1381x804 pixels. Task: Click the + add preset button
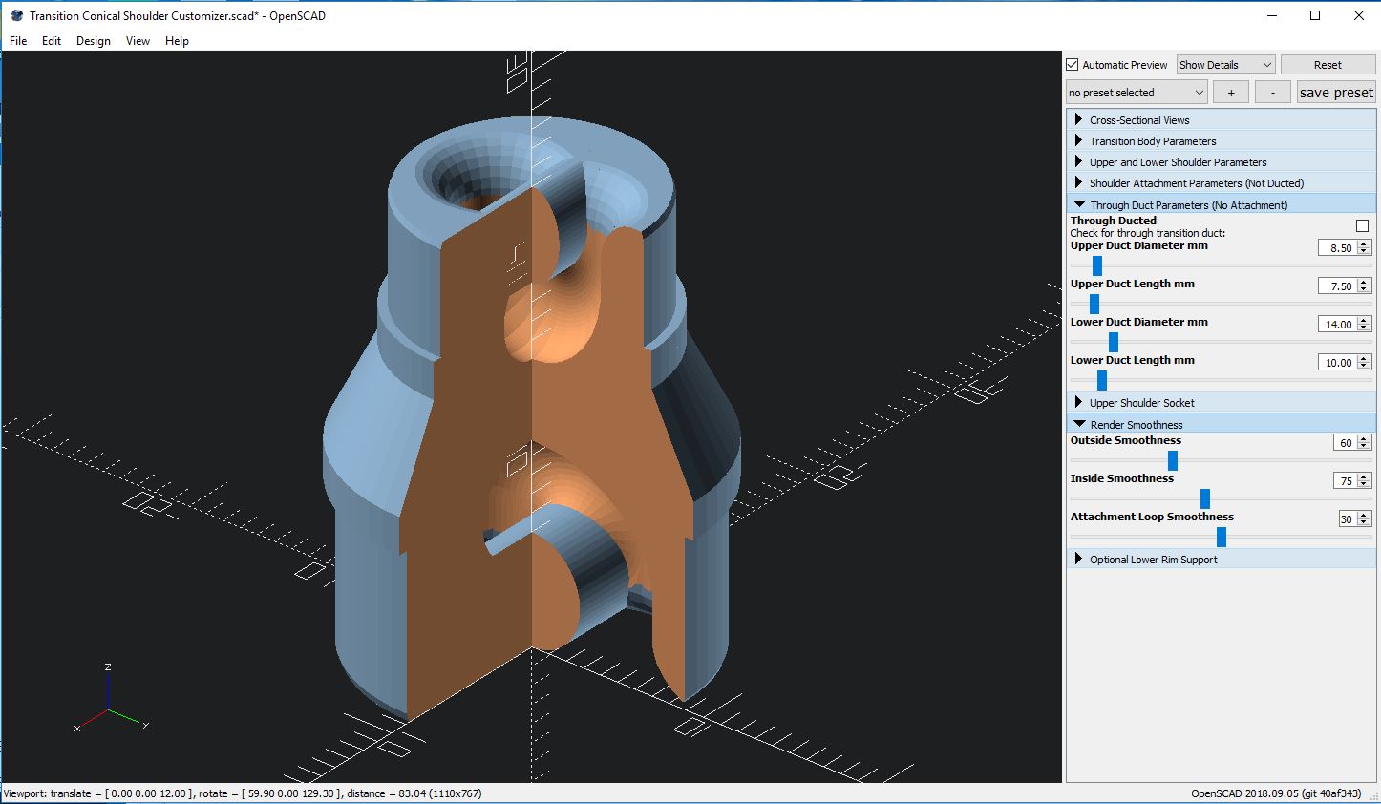[1231, 93]
